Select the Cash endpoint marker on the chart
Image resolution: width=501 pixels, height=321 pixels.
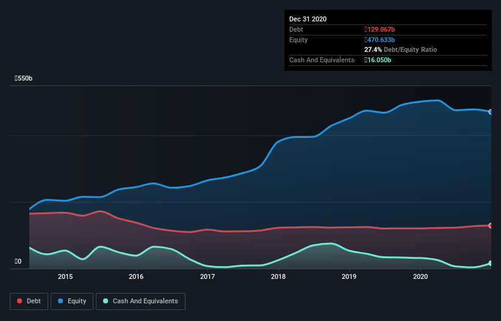pyautogui.click(x=491, y=263)
